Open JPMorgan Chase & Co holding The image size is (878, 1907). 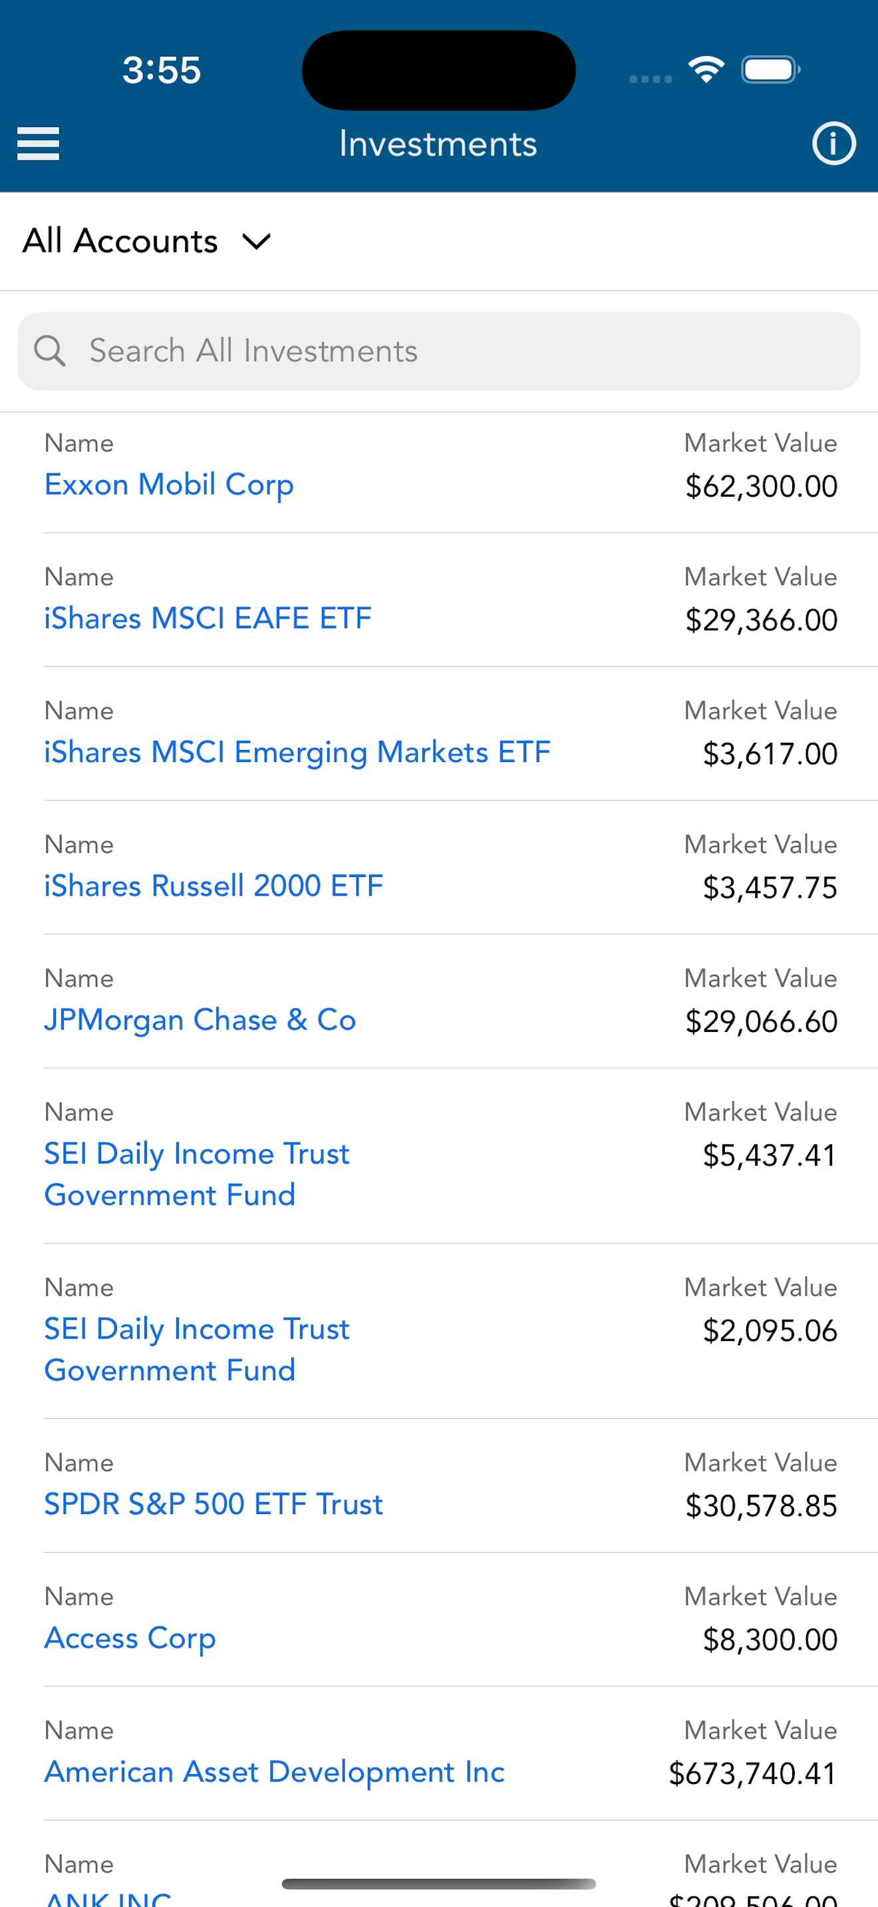click(201, 1020)
